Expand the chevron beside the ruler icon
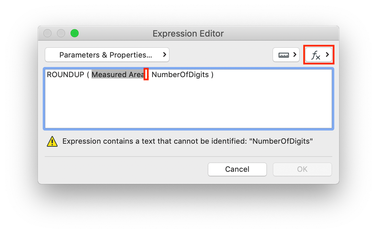Viewport: 377px width, 234px height. (295, 55)
